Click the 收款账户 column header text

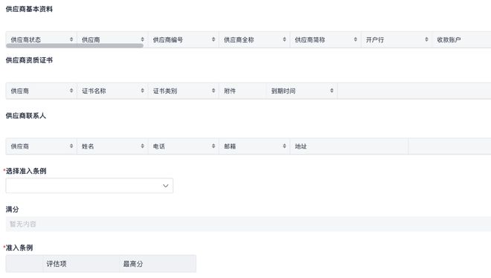(x=449, y=39)
